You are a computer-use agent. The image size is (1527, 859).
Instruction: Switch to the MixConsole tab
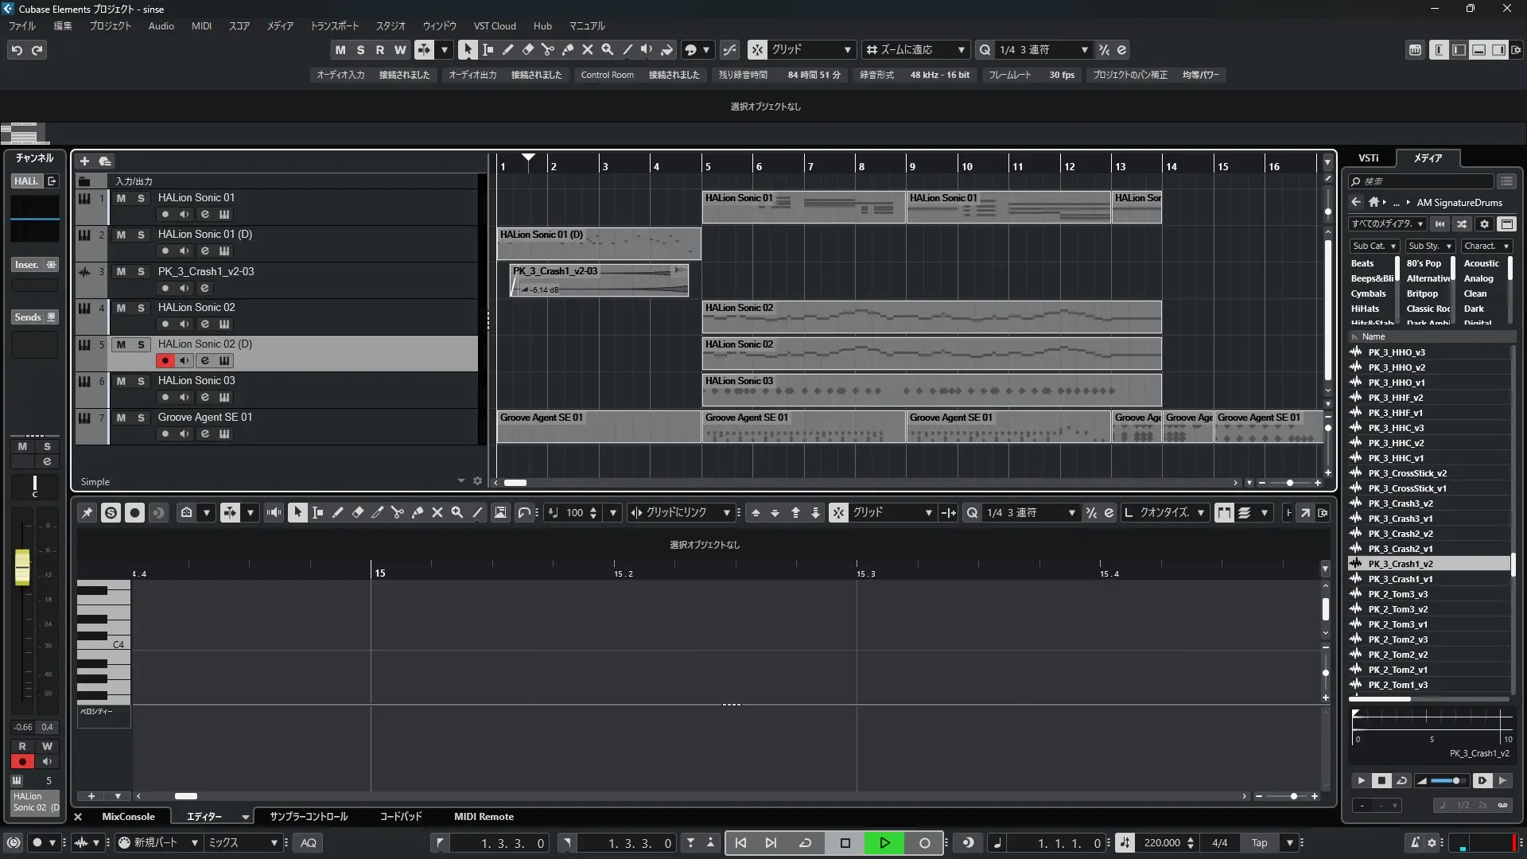point(128,817)
